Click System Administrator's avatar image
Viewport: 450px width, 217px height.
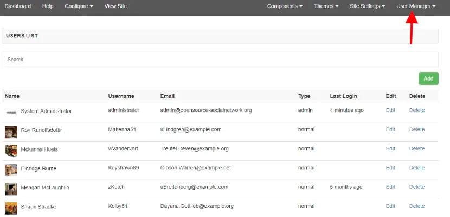pyautogui.click(x=11, y=113)
